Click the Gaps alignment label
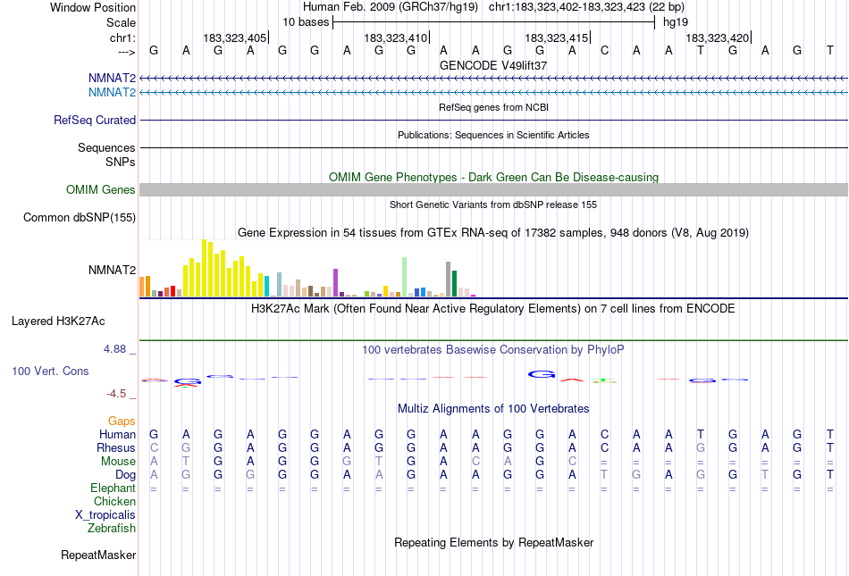 (x=122, y=421)
